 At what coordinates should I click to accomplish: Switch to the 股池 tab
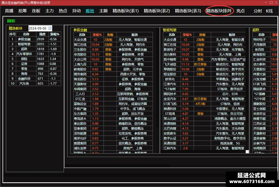[90, 11]
